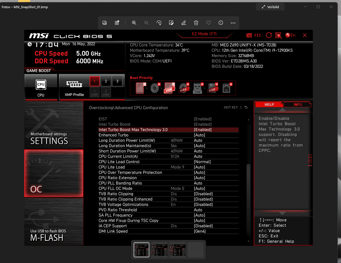Switch to EZ Mode (F7)
Screen dimensions: 341x263
[204, 34]
